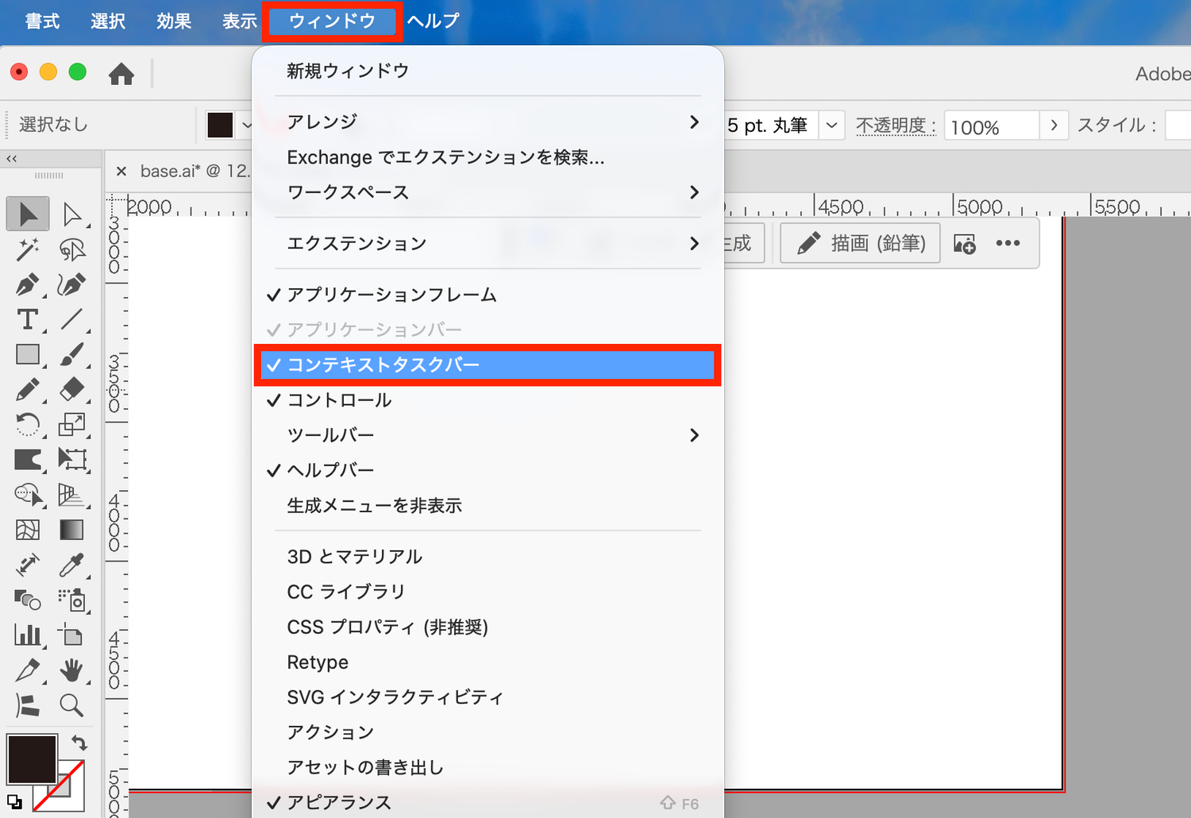The width and height of the screenshot is (1191, 818).
Task: Click the control bar fill color swatch
Action: (x=220, y=125)
